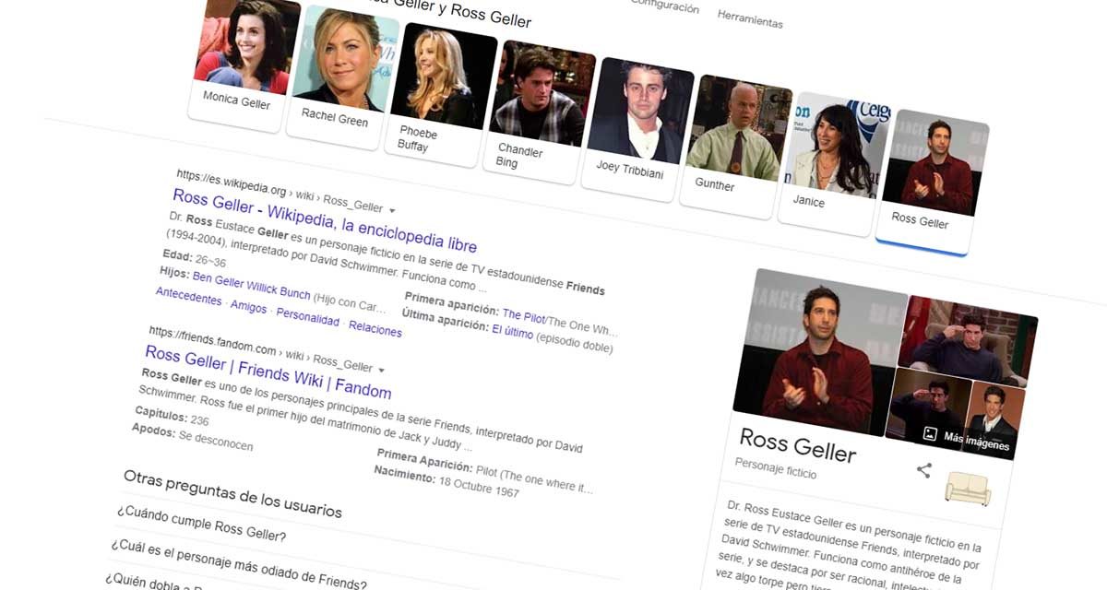Jump to Antecedentes section link
This screenshot has height=590, width=1107.
pos(188,298)
